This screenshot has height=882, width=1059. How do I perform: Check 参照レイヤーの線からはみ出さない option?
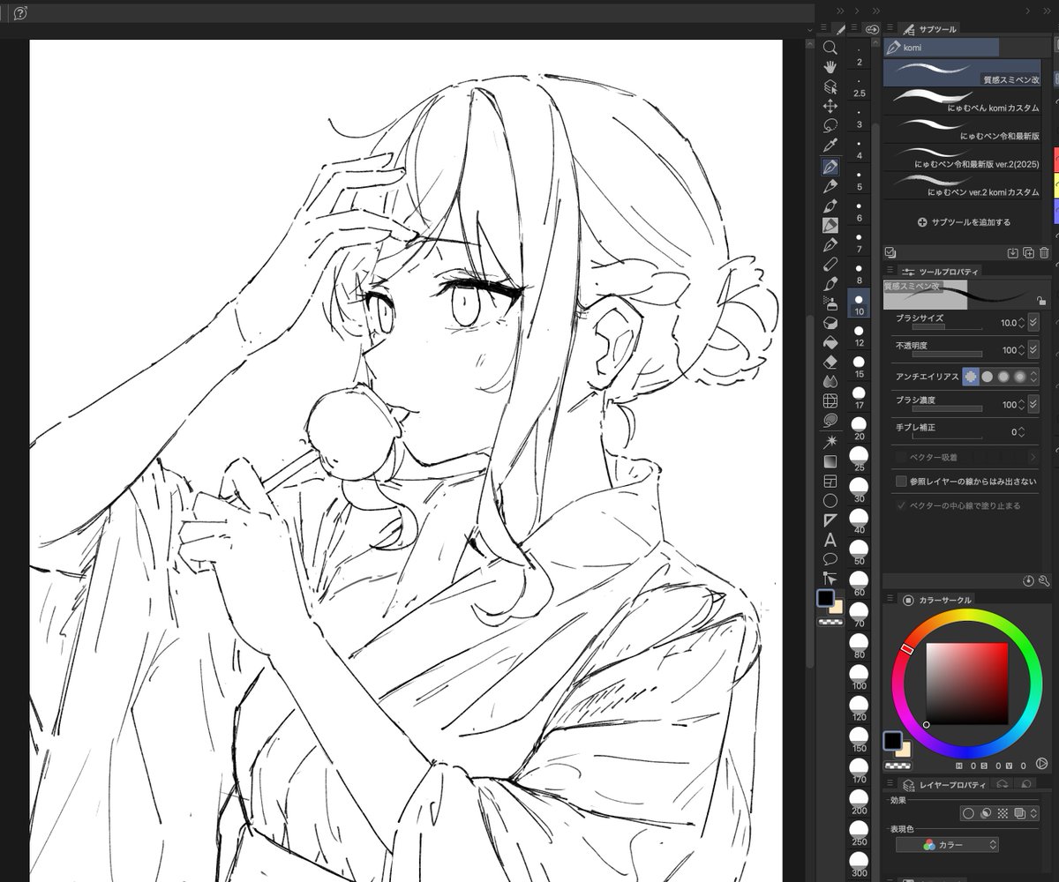(901, 482)
